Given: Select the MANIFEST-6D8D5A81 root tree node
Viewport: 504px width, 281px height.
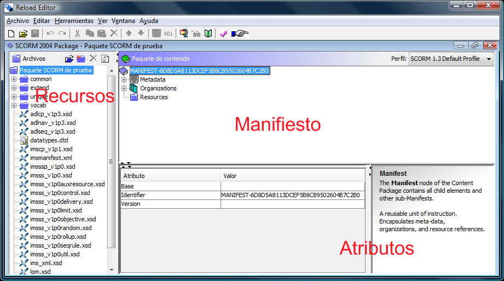Looking at the screenshot, I should [199, 71].
